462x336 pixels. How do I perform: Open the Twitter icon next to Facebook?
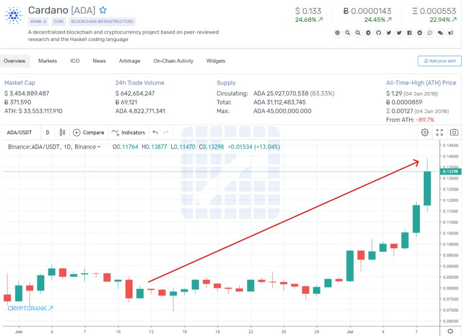click(399, 33)
